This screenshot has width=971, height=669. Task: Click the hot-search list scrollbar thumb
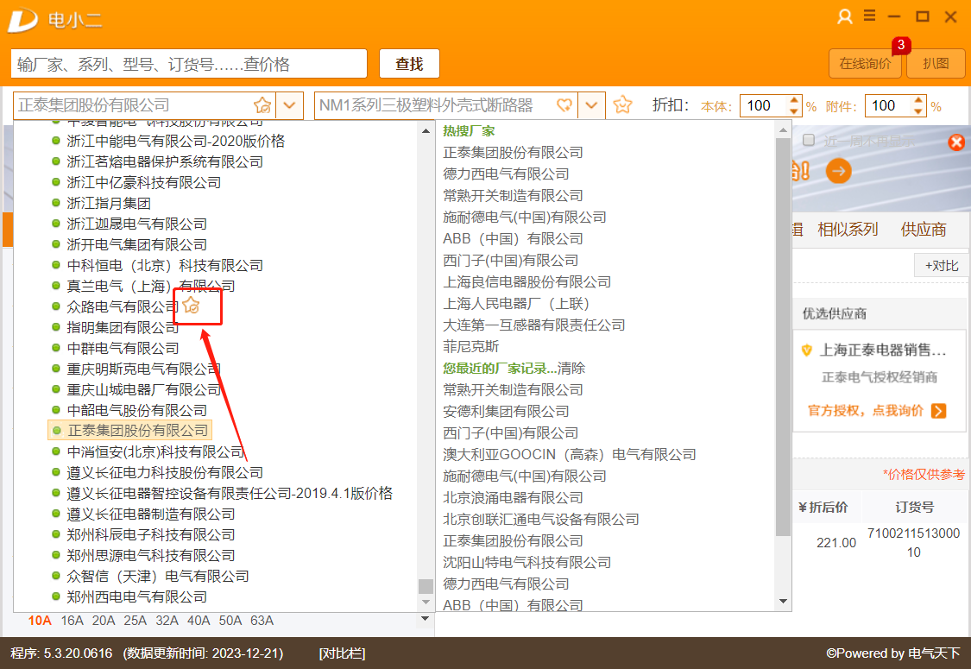(x=783, y=338)
